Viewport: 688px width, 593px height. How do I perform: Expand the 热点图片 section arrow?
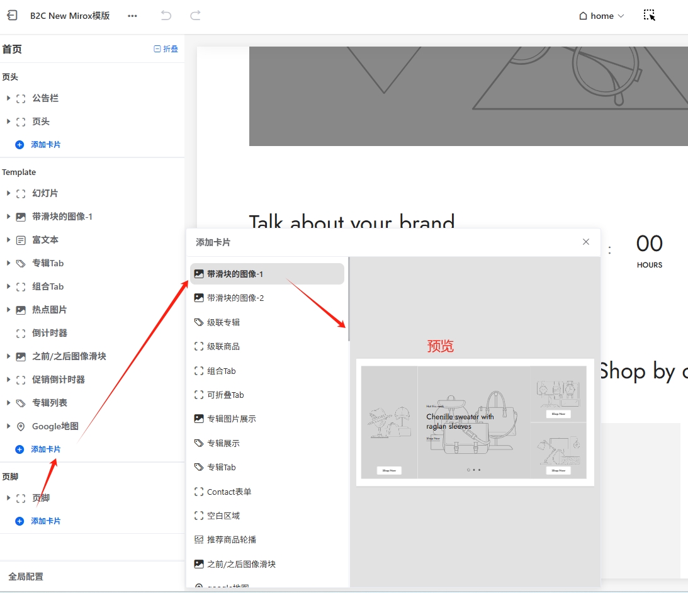point(8,310)
